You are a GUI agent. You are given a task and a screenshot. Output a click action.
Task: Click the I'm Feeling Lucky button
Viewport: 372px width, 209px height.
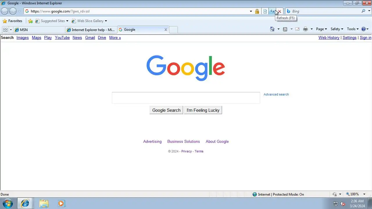203,110
